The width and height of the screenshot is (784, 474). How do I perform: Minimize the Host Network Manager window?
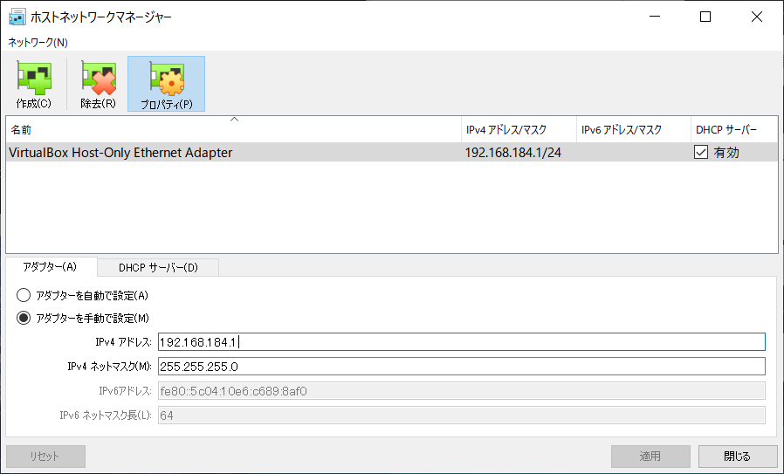(x=655, y=17)
